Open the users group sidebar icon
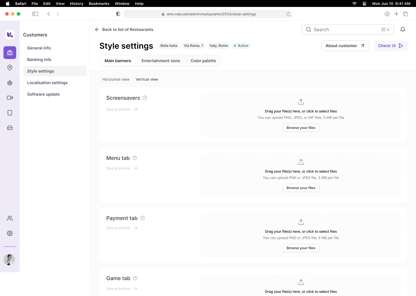This screenshot has height=296, width=416. coord(10,218)
